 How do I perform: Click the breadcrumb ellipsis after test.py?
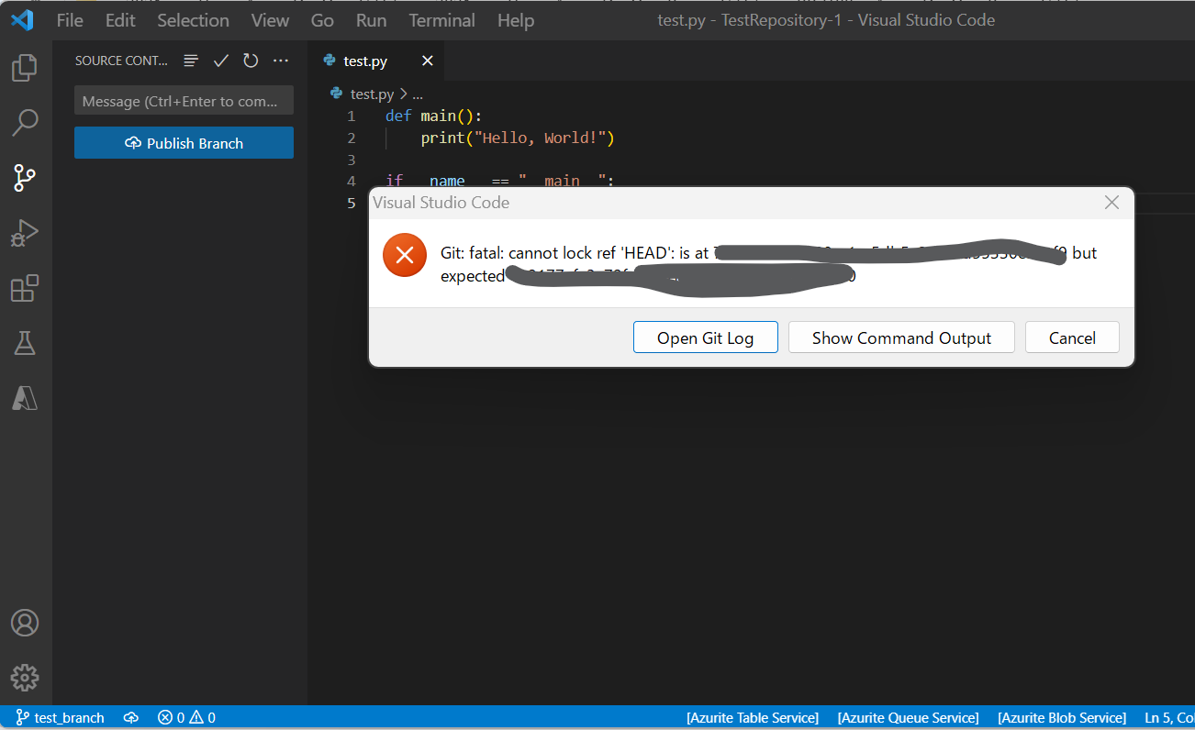pos(418,94)
